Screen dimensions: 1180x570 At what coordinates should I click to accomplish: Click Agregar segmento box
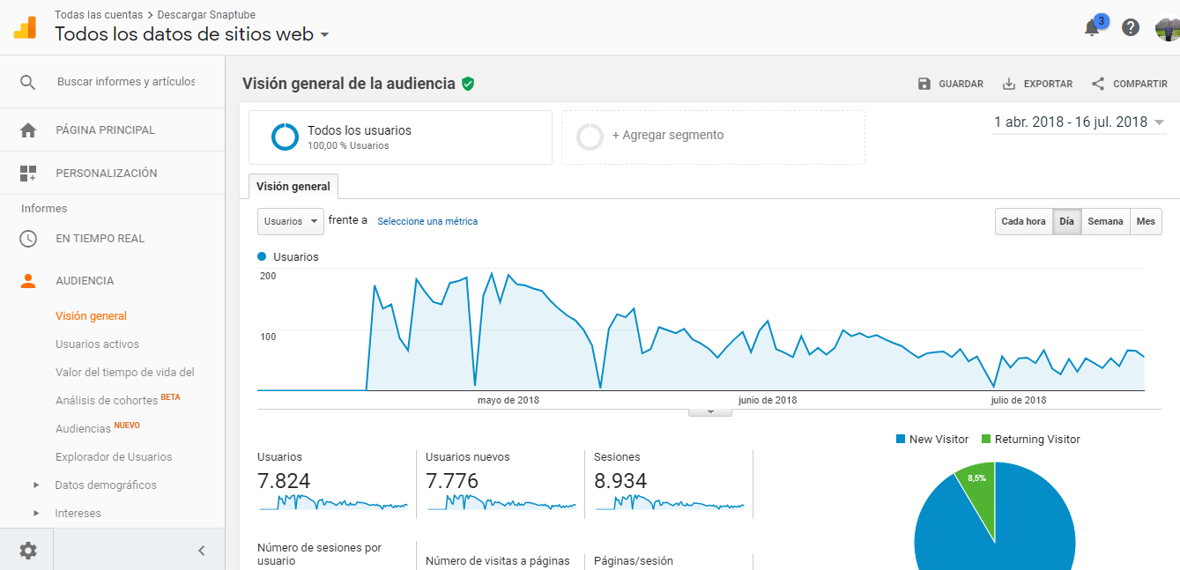[x=713, y=137]
